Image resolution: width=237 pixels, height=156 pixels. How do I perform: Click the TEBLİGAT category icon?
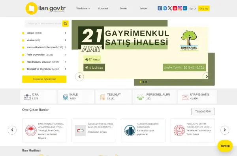point(102,97)
